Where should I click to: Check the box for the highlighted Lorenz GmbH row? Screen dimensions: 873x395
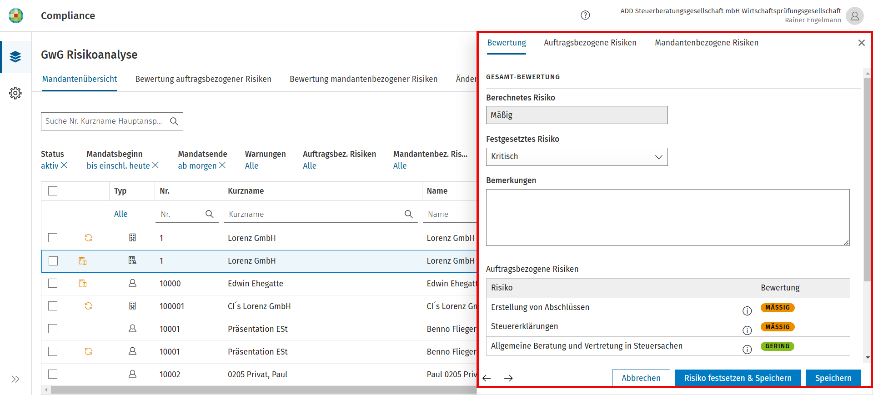53,261
